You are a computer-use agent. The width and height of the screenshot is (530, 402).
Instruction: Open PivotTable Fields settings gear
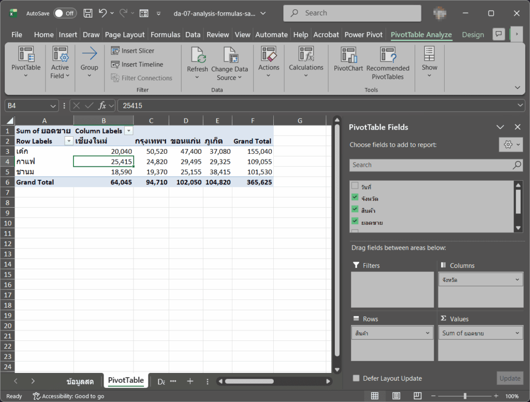tap(511, 145)
